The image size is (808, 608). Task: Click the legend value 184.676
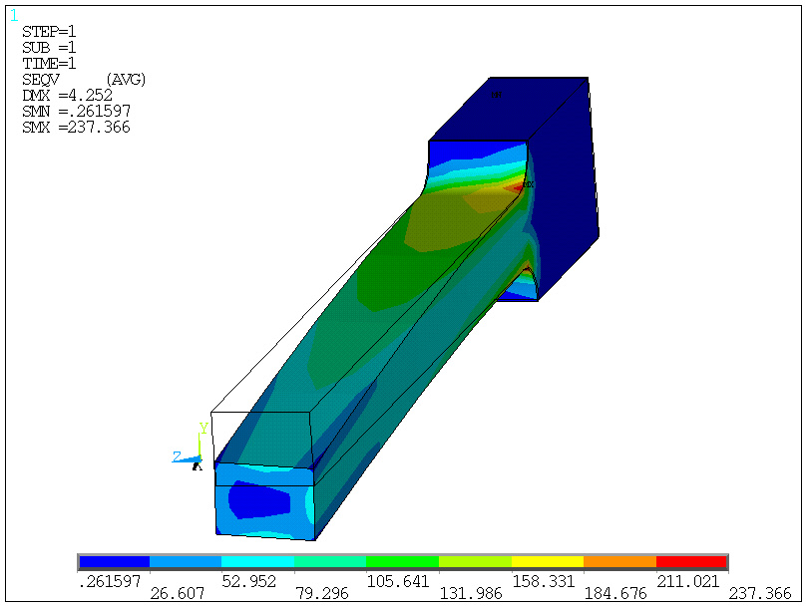615,594
